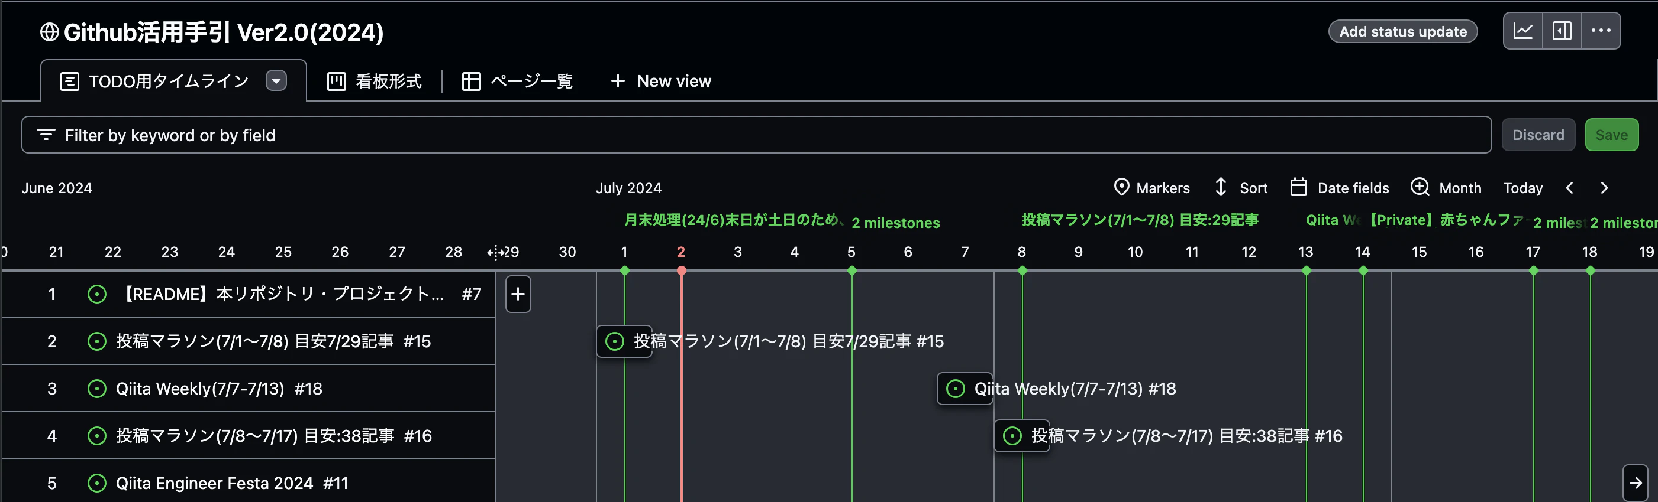The height and width of the screenshot is (502, 1658).
Task: Open the Sort menu
Action: (1240, 188)
